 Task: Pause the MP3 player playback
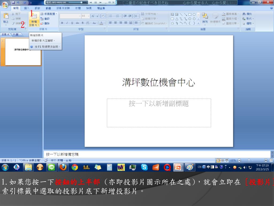tap(96, 2)
